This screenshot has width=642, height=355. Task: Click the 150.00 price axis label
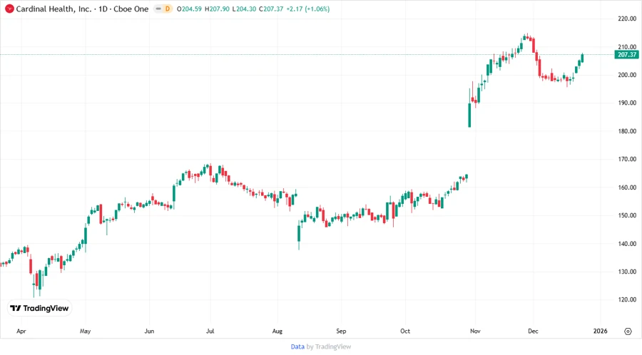tap(627, 215)
